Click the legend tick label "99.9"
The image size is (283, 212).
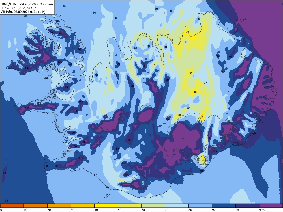(262, 210)
